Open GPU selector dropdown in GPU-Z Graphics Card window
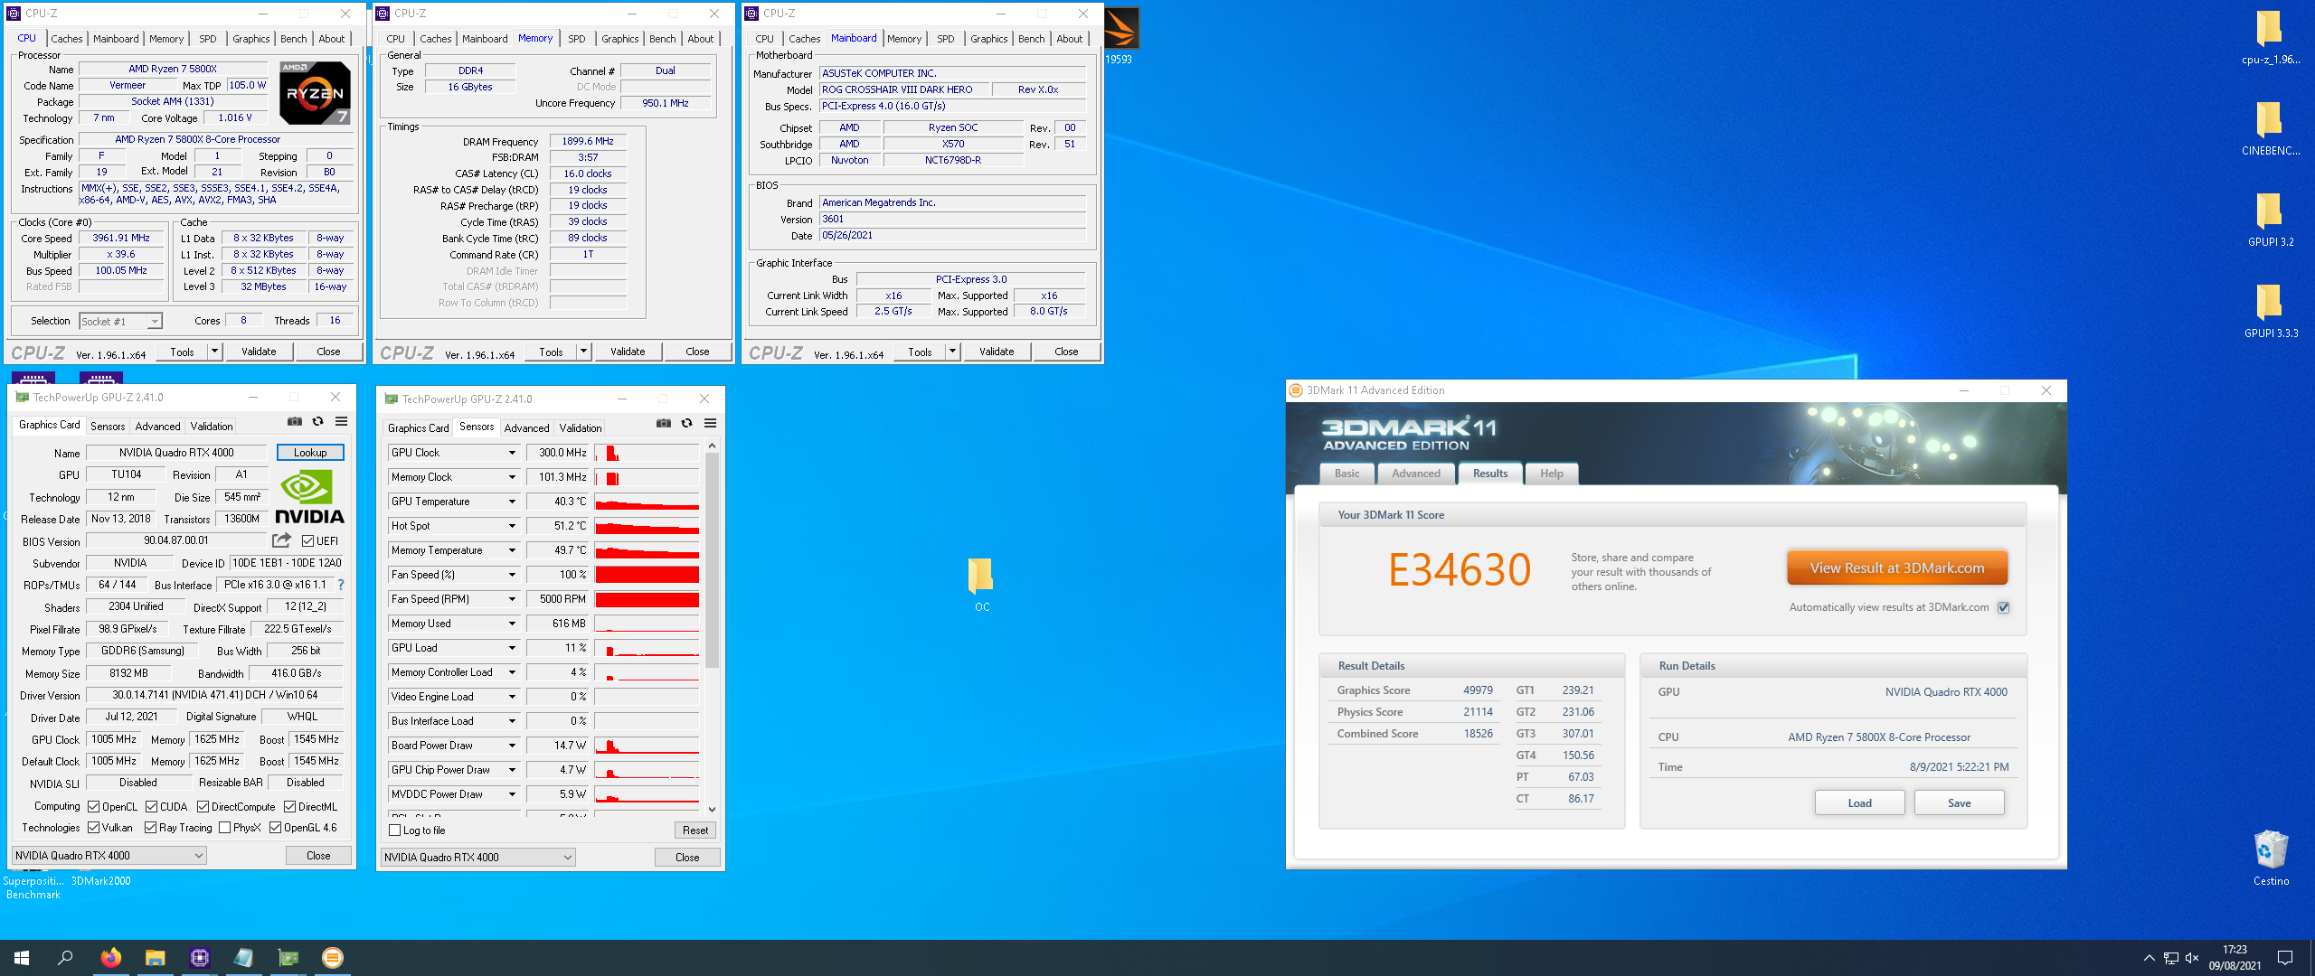 pyautogui.click(x=109, y=855)
